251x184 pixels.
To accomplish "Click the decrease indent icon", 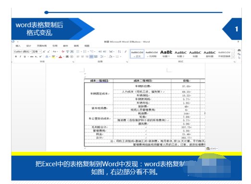I will tap(100, 51).
